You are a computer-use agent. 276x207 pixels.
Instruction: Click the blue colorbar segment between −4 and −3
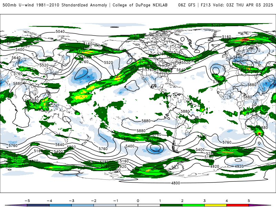coord(60,205)
